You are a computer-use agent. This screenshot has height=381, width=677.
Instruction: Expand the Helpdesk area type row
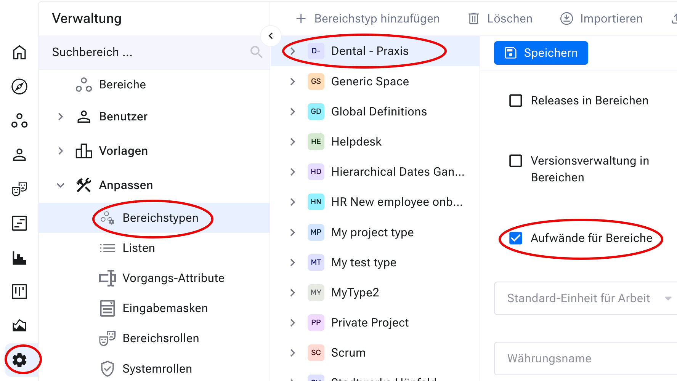click(x=292, y=142)
